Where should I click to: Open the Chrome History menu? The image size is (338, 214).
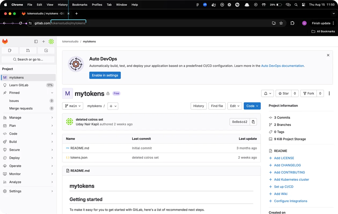tap(63, 5)
